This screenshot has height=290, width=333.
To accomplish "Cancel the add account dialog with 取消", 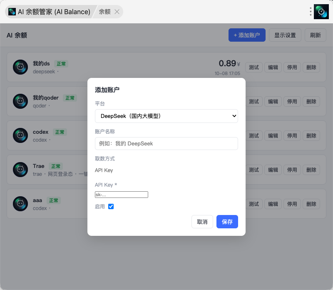I will tap(202, 222).
